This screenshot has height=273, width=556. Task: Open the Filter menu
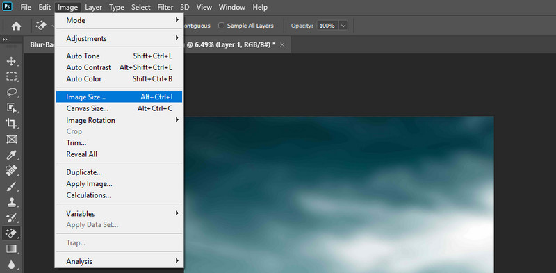(165, 7)
